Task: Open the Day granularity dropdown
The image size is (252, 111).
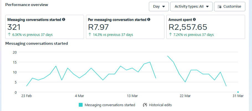Action: (x=159, y=7)
